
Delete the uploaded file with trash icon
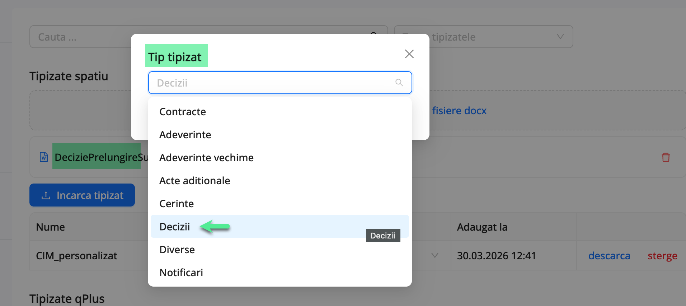(666, 157)
